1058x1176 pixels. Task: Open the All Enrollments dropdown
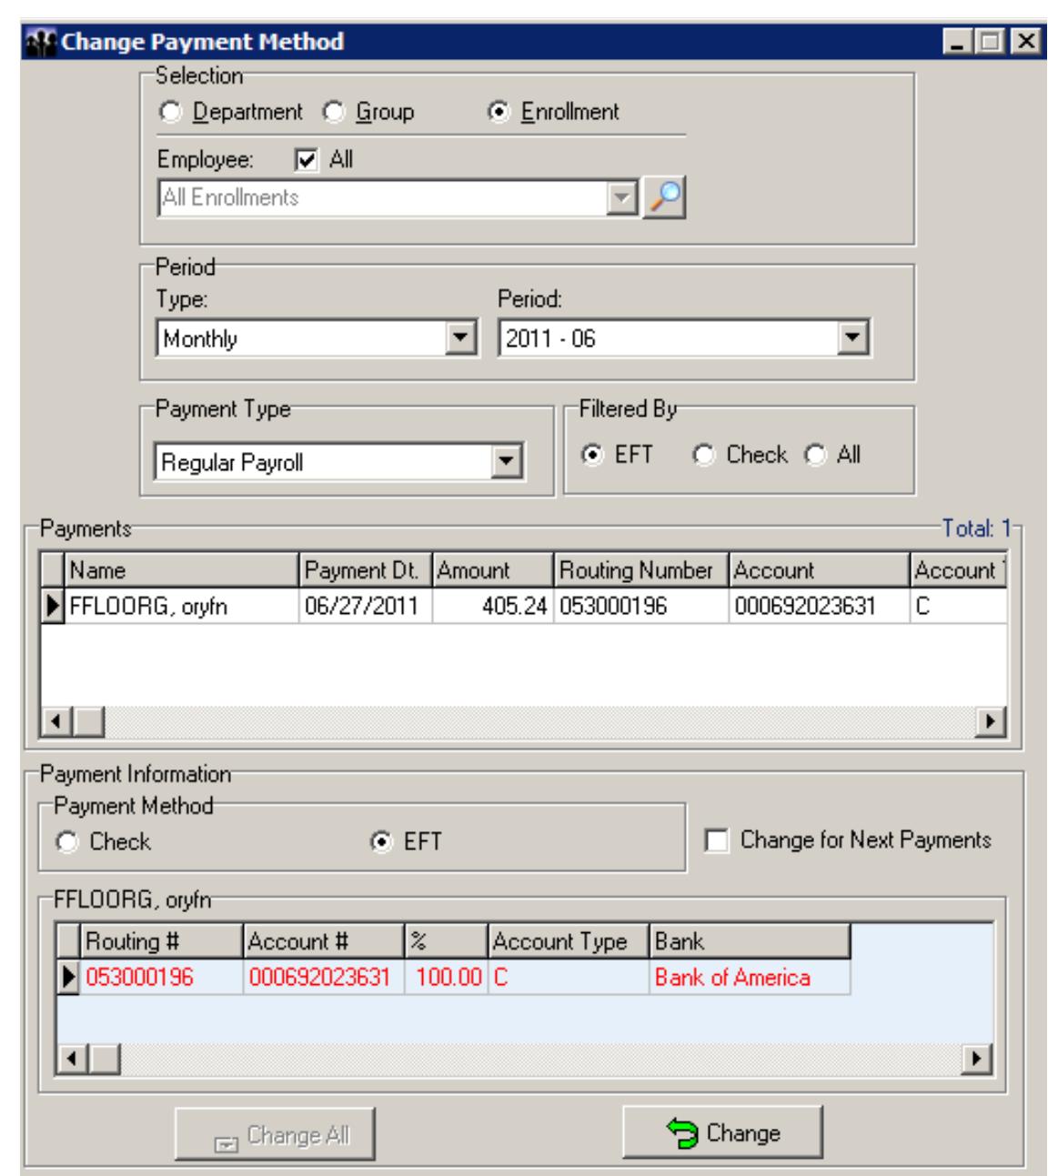pyautogui.click(x=622, y=197)
